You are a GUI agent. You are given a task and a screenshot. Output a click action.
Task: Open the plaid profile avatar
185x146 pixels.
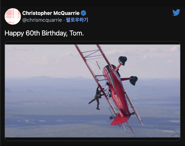click(x=13, y=16)
